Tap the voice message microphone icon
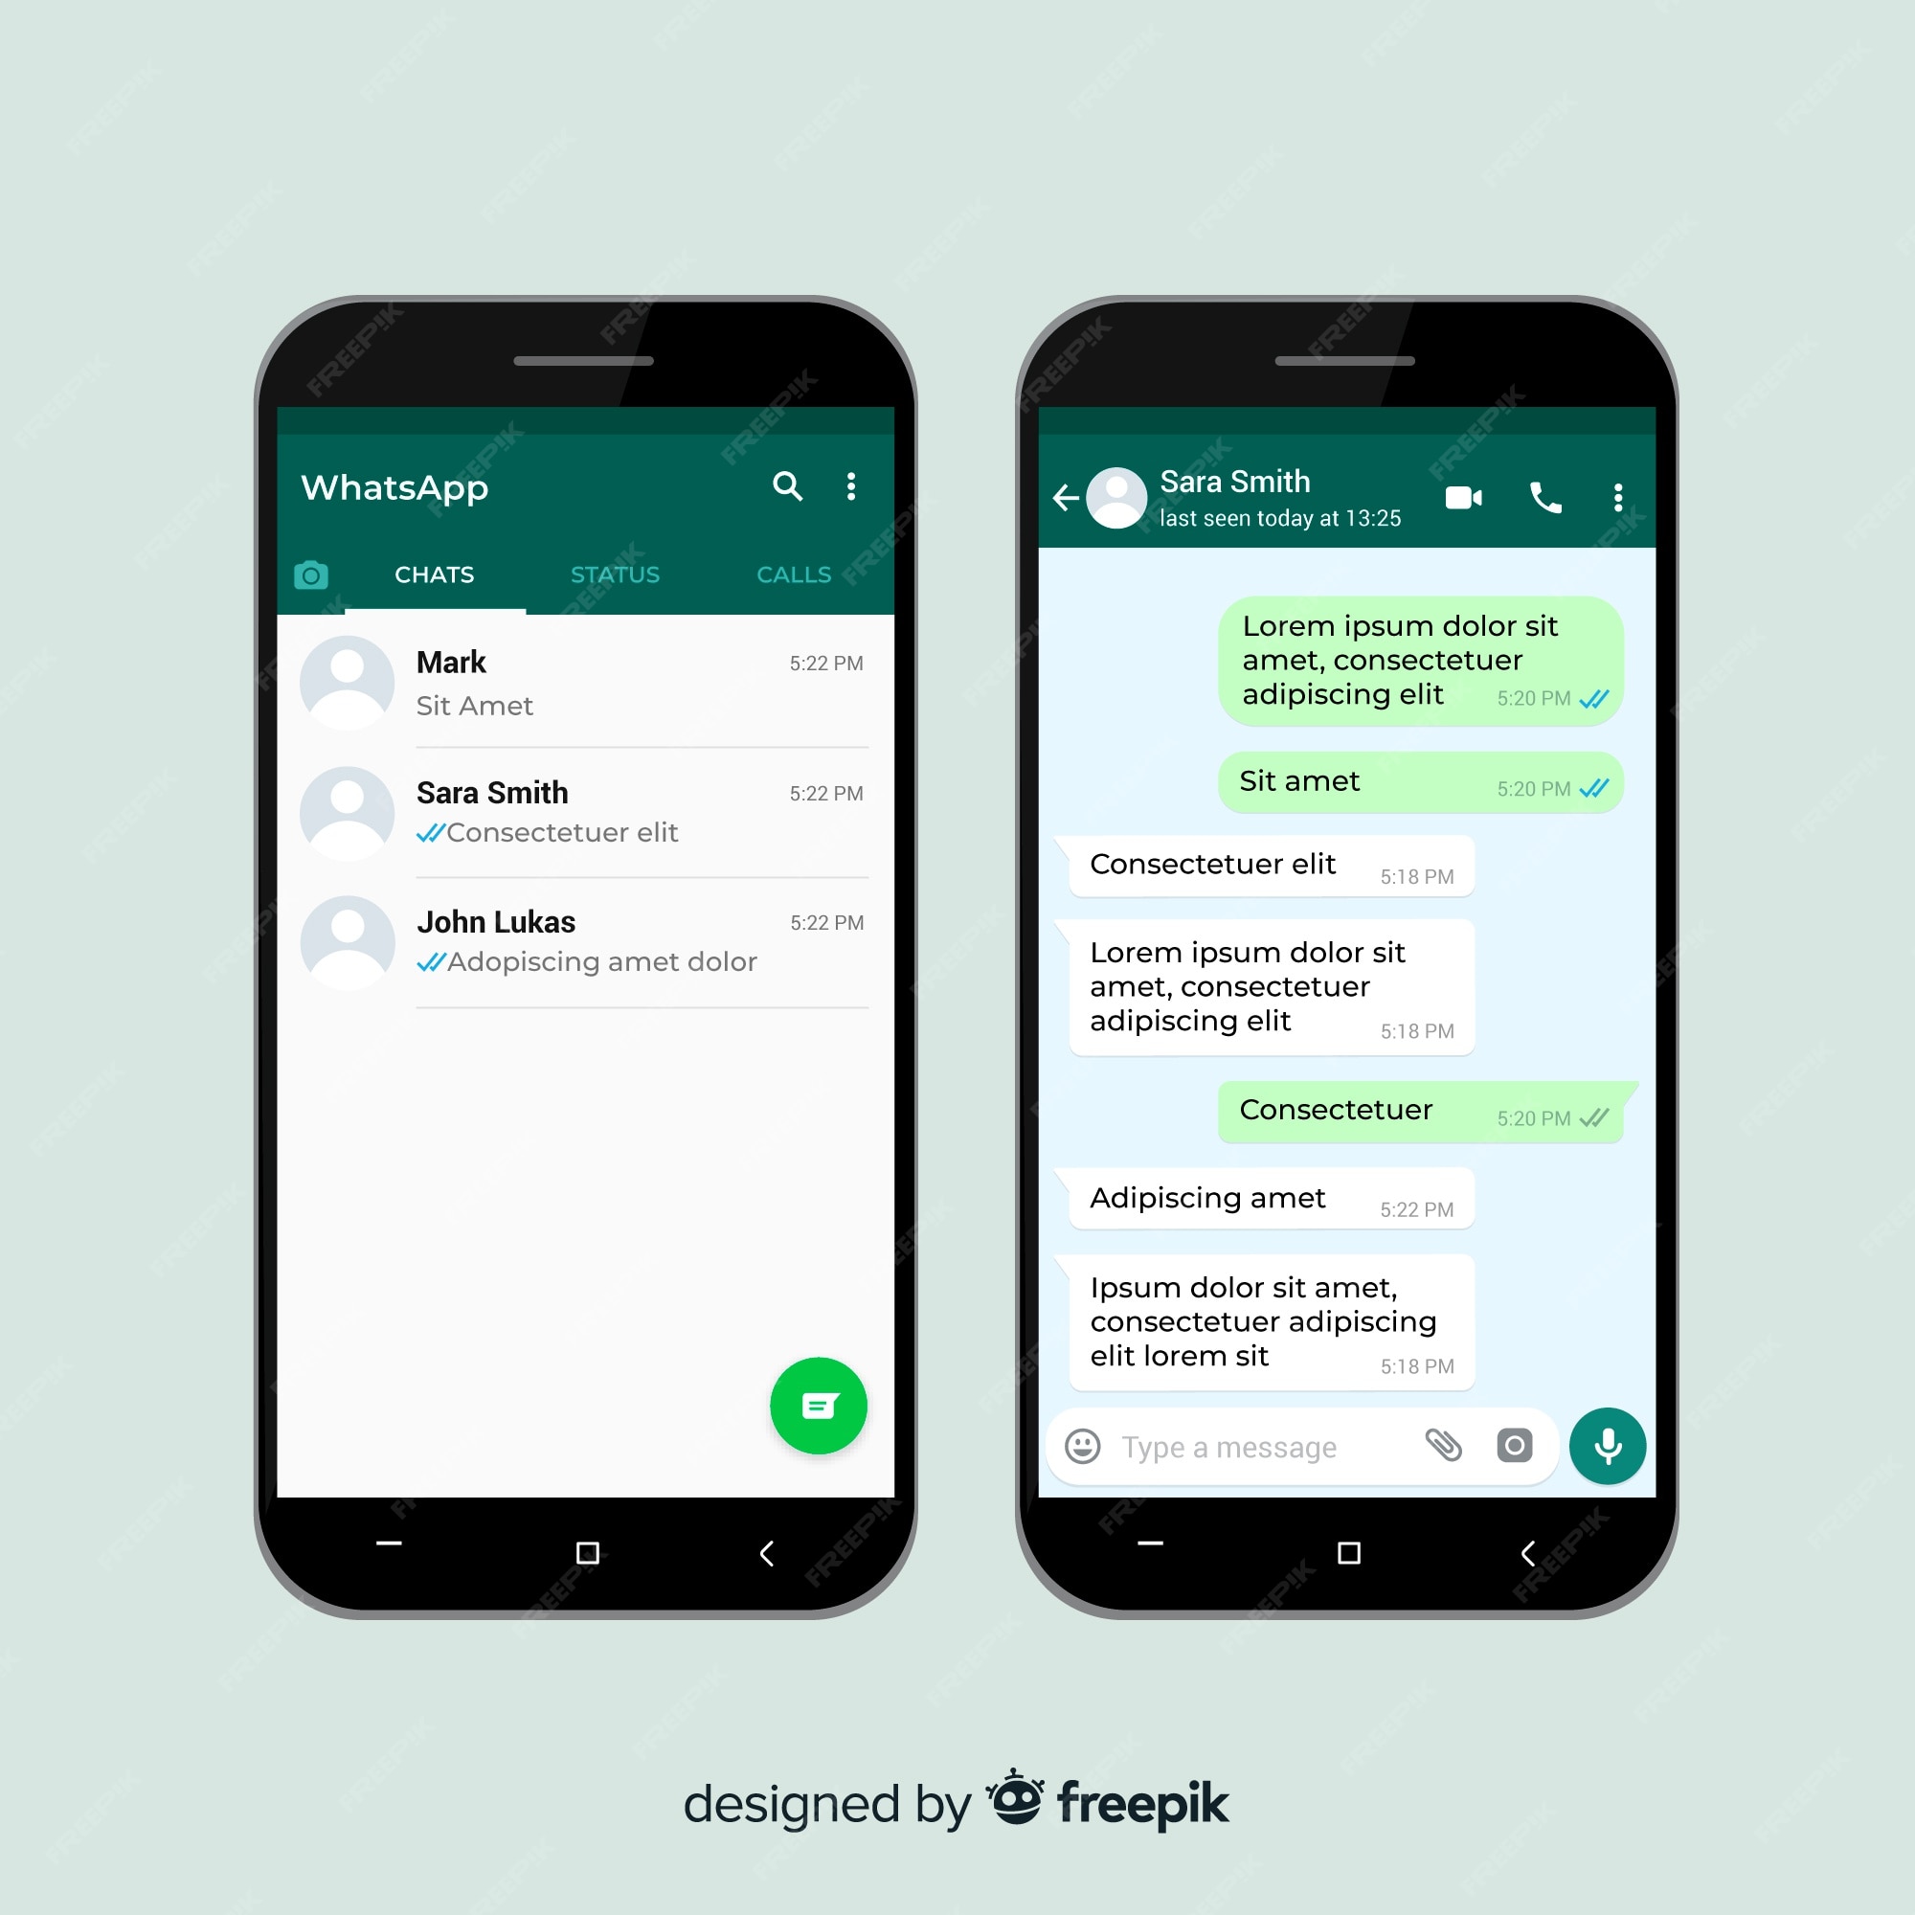Image resolution: width=1915 pixels, height=1915 pixels. (1610, 1445)
